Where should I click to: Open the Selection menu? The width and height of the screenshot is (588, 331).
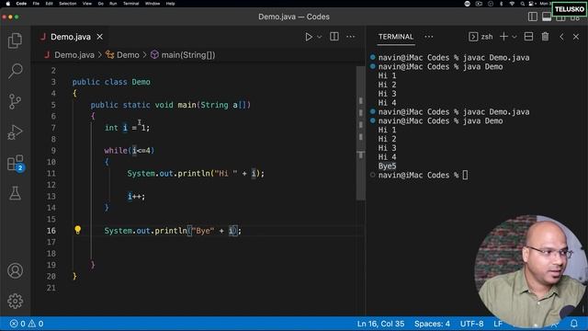point(68,4)
